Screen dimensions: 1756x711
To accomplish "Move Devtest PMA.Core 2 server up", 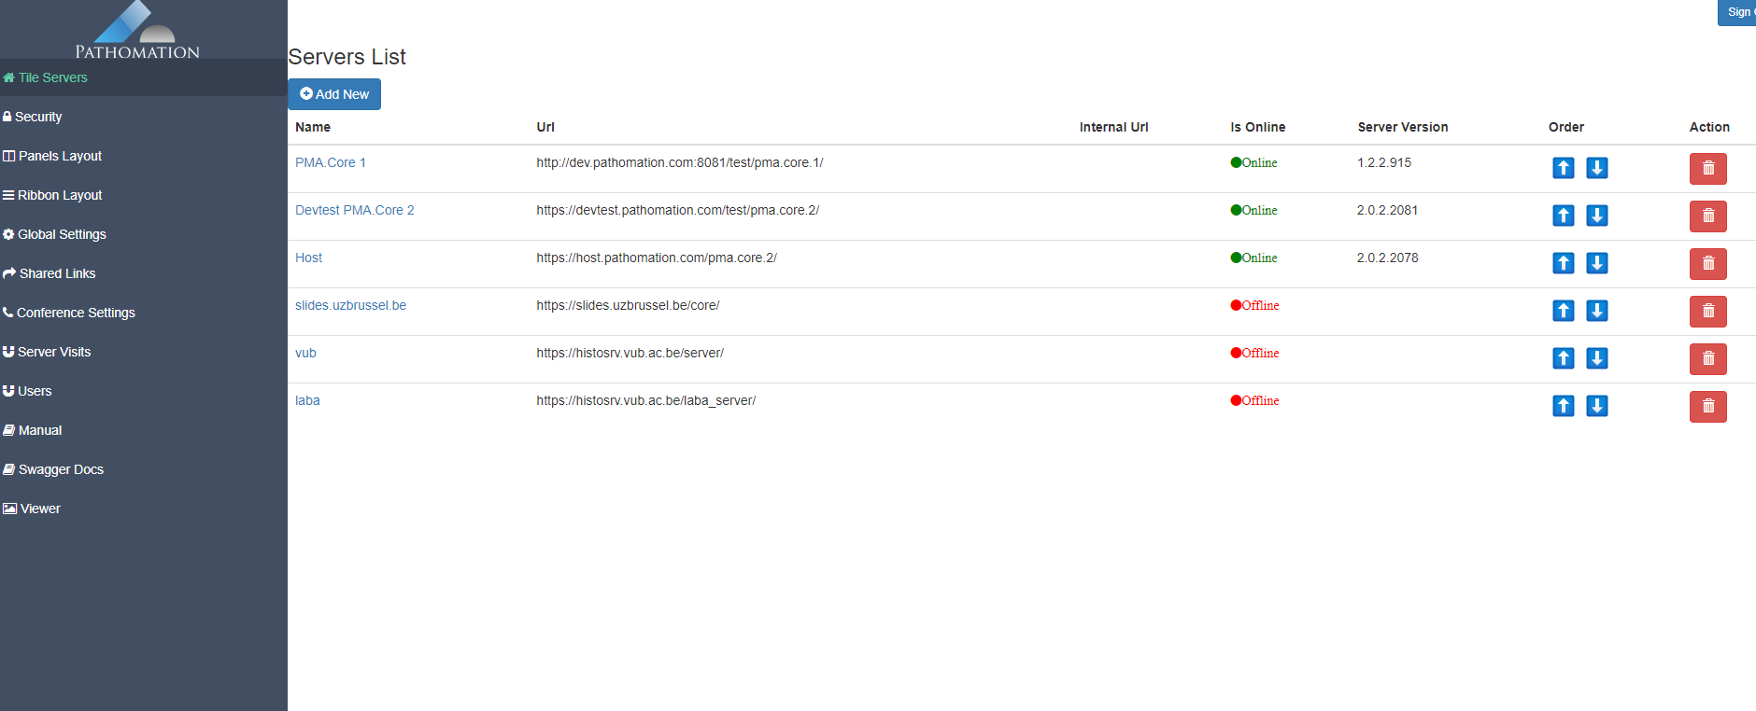I will click(x=1564, y=216).
